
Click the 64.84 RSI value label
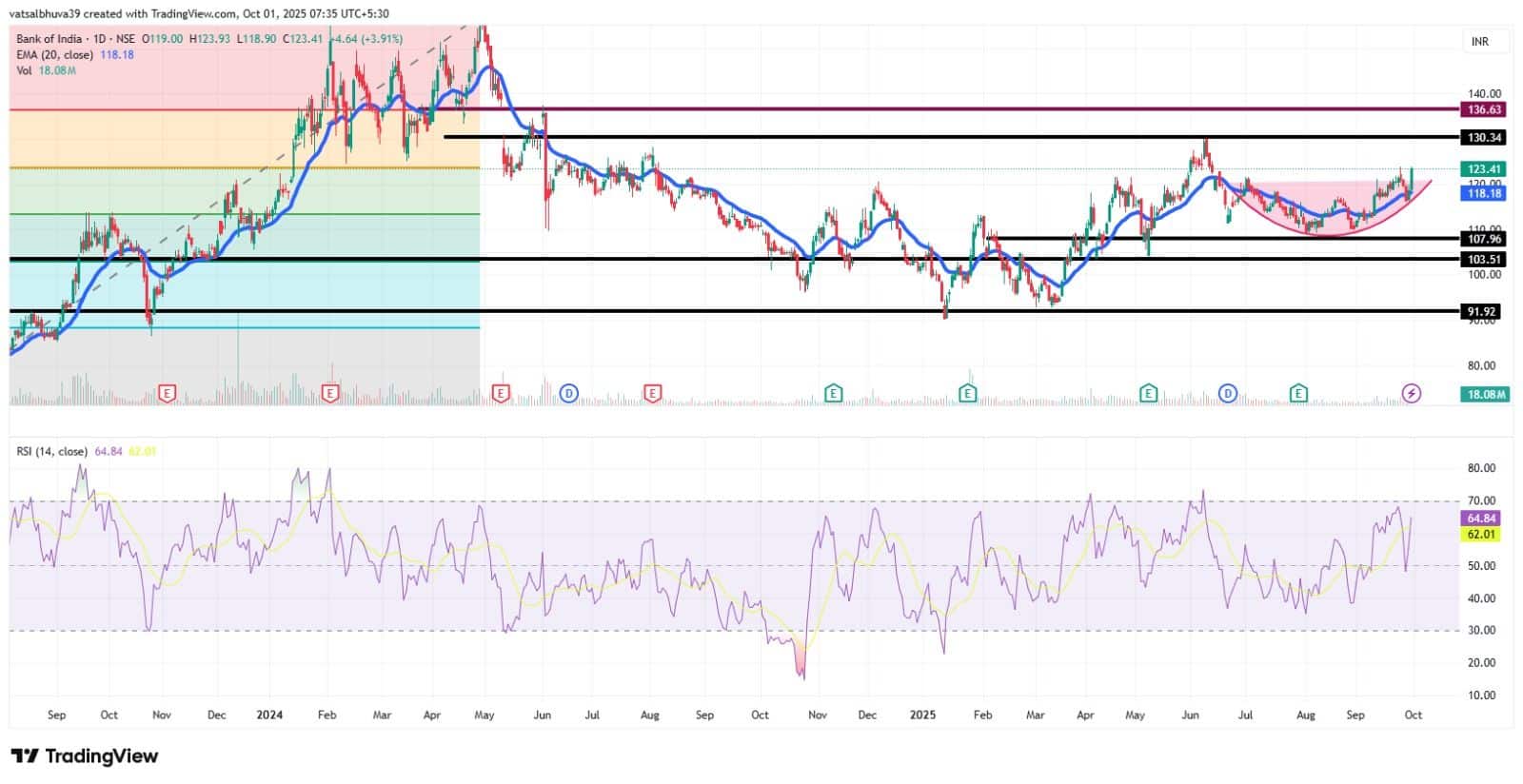(x=1481, y=519)
